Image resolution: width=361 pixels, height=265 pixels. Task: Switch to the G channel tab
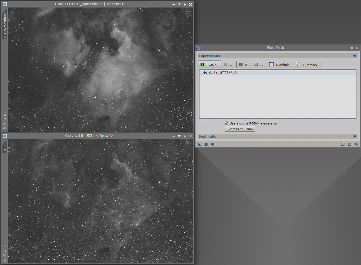228,65
